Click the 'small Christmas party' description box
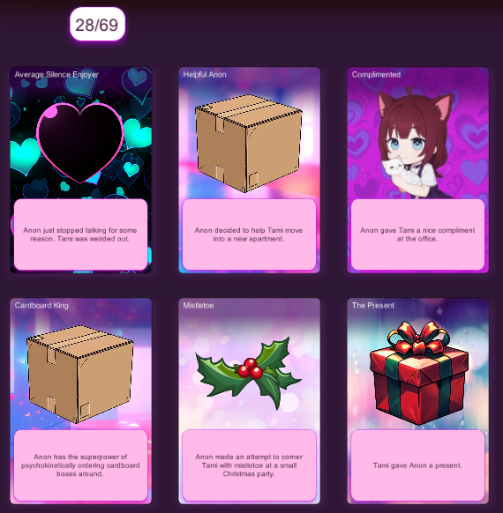Image resolution: width=503 pixels, height=513 pixels. (x=249, y=465)
